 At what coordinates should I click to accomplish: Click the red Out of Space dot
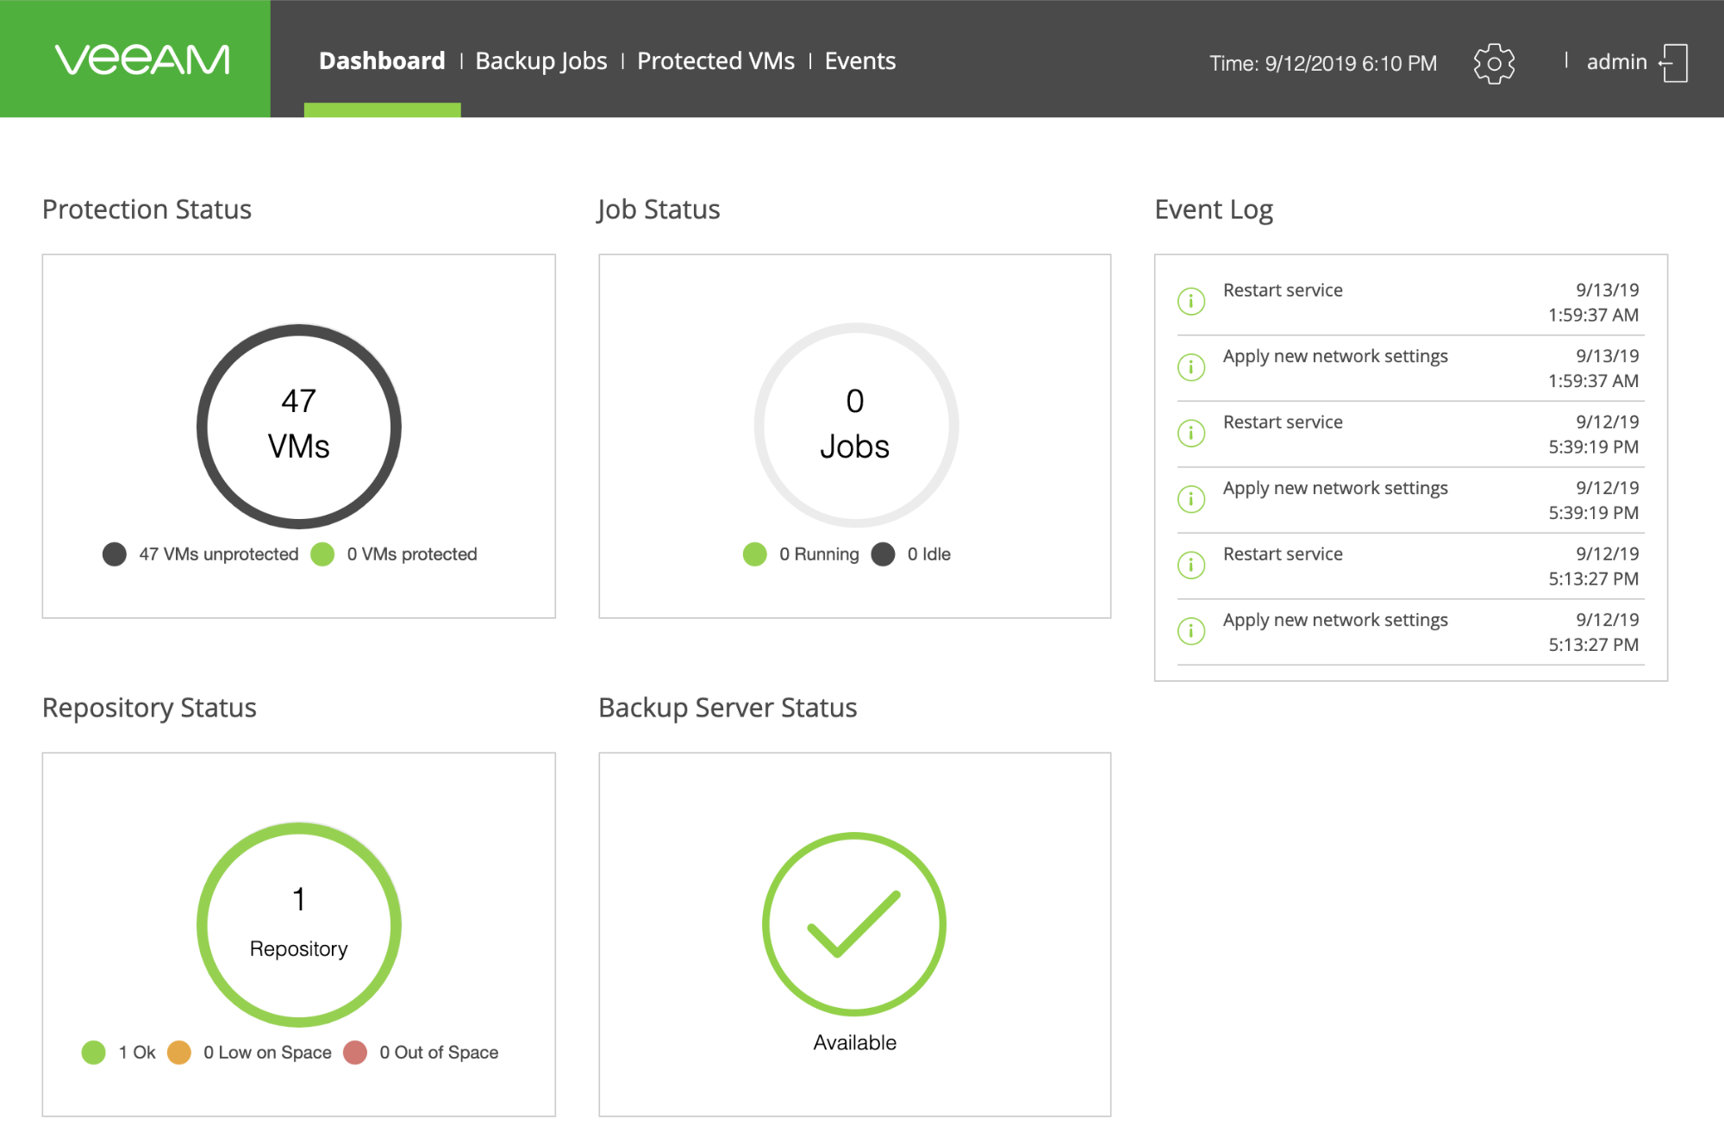pyautogui.click(x=355, y=1052)
